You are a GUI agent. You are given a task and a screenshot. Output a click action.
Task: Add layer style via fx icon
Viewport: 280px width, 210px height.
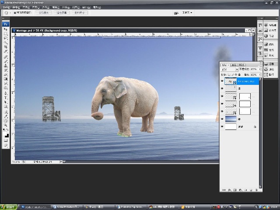(229, 190)
